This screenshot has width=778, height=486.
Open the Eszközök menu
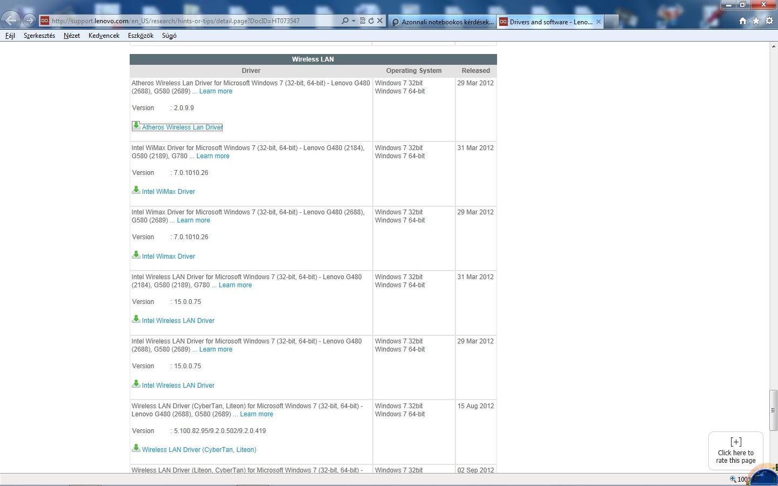pyautogui.click(x=140, y=36)
